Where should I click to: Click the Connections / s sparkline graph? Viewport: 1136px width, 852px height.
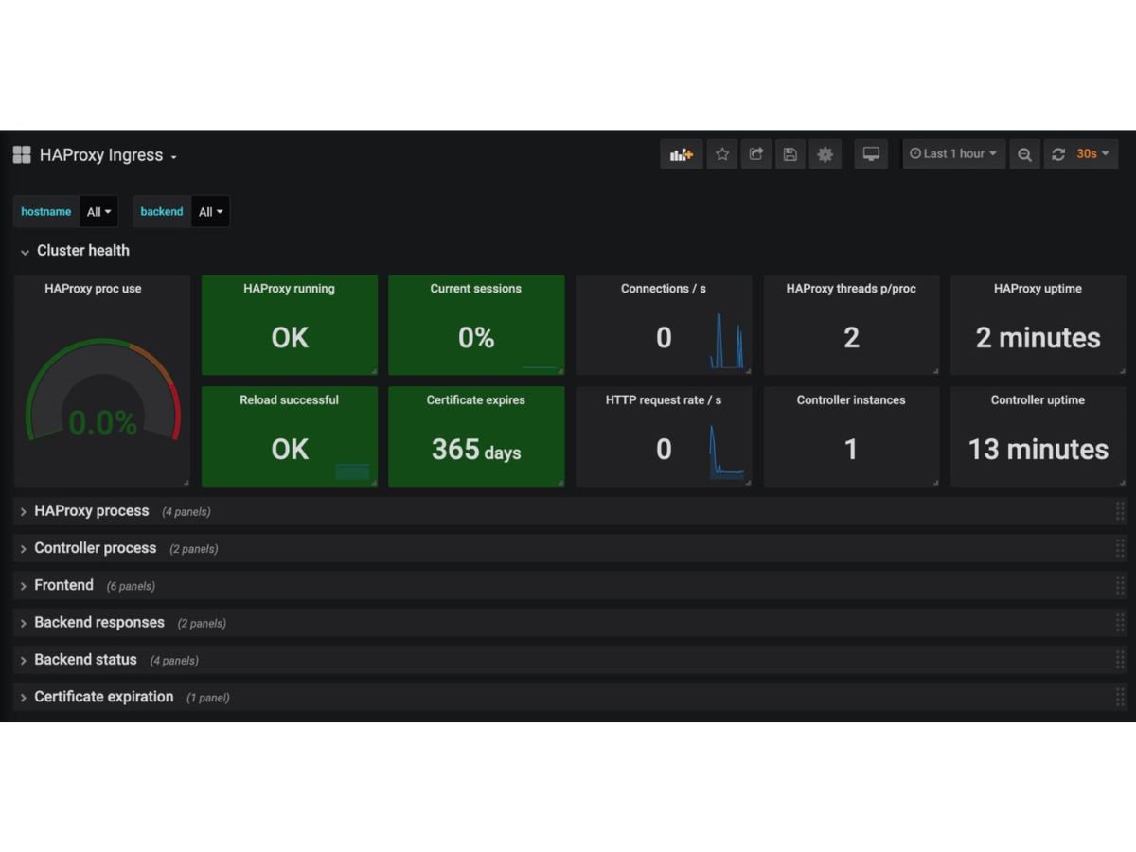[x=727, y=341]
